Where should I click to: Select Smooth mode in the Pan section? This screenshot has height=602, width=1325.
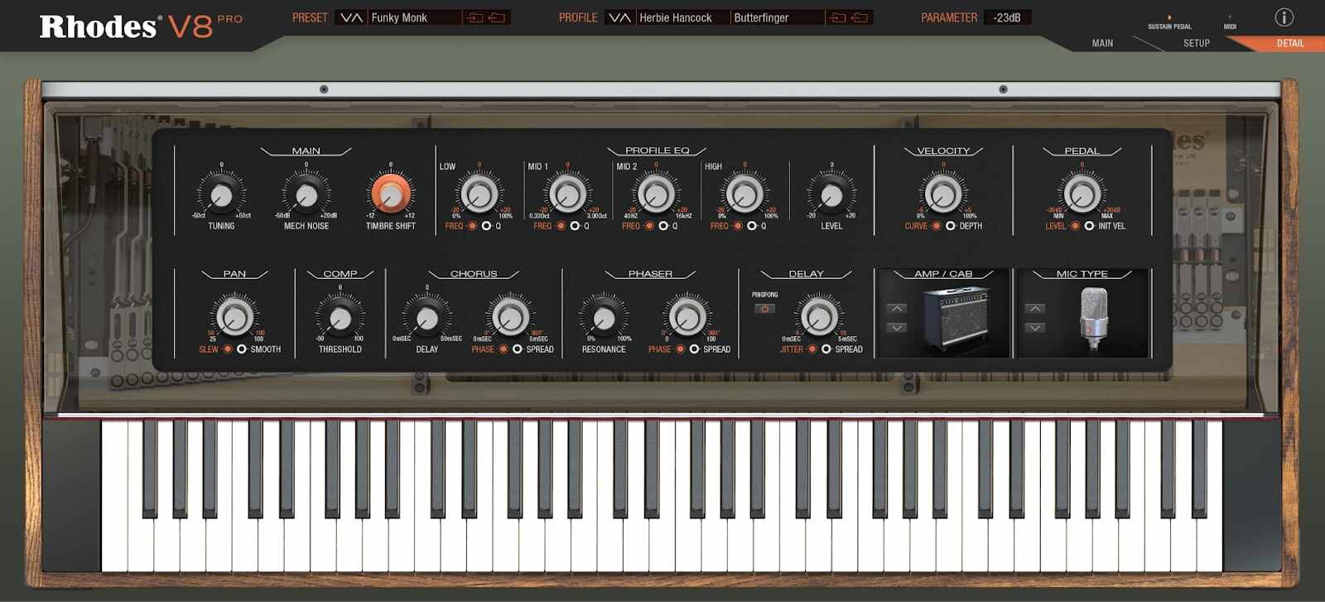(242, 349)
